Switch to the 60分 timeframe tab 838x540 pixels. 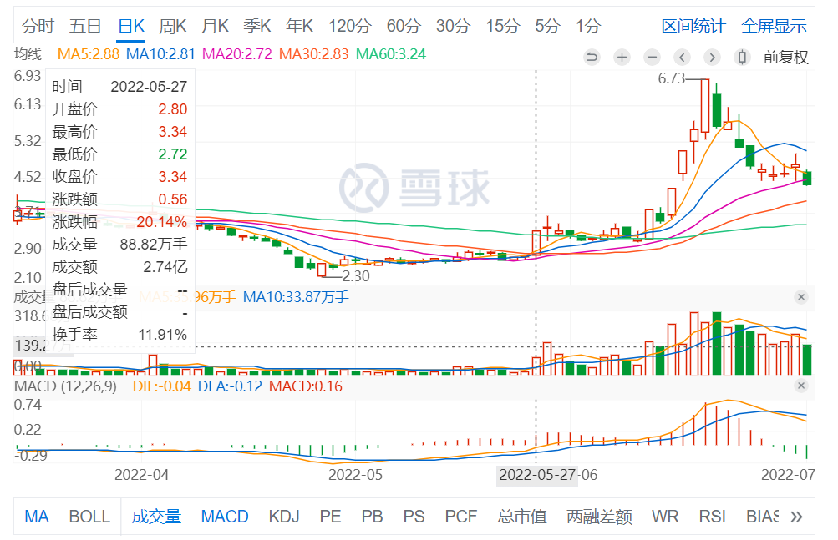coord(404,26)
